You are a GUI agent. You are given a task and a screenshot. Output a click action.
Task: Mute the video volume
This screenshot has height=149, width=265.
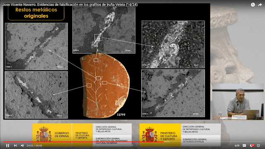(22, 145)
